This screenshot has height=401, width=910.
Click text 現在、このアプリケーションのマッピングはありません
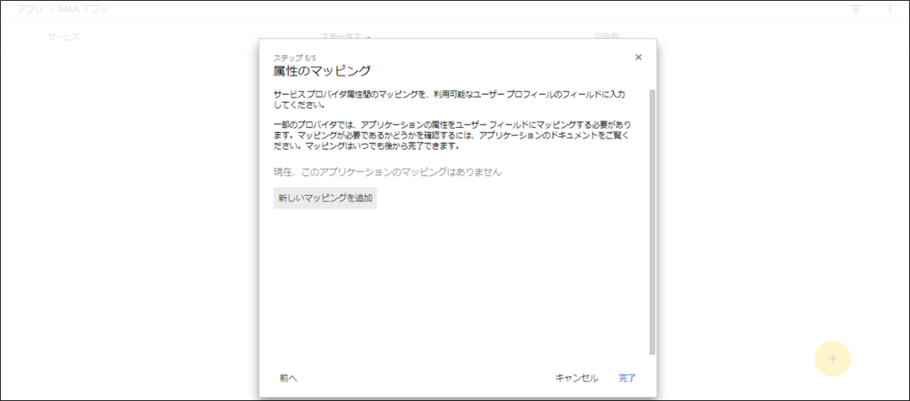387,172
